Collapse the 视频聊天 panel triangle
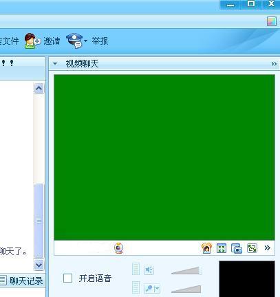Screen dimensions: 280x297 (55, 63)
